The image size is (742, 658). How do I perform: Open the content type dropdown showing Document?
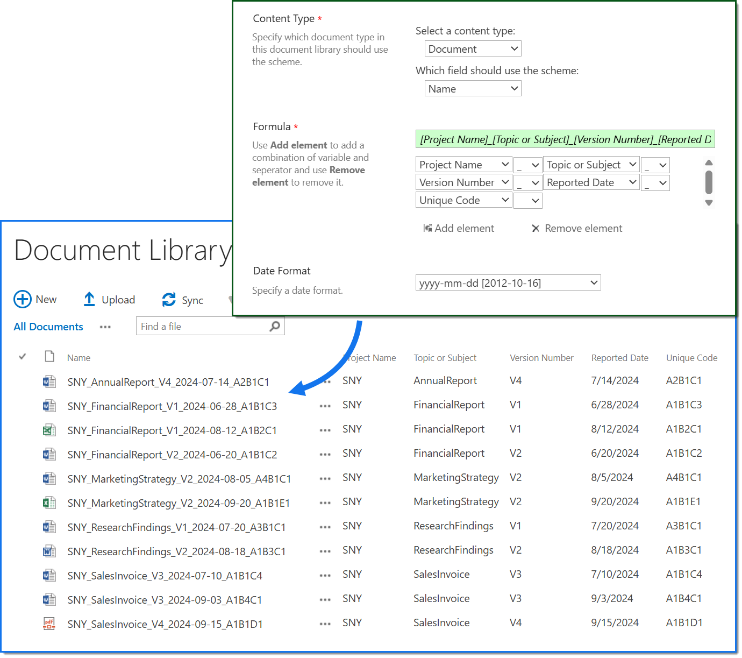click(x=473, y=49)
